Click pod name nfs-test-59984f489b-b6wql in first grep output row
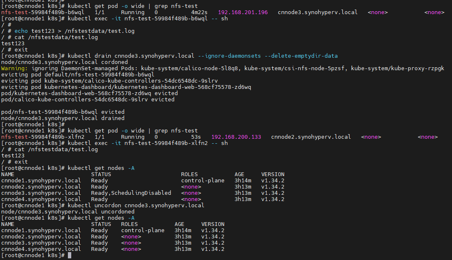This screenshot has width=452, height=260. (42, 12)
